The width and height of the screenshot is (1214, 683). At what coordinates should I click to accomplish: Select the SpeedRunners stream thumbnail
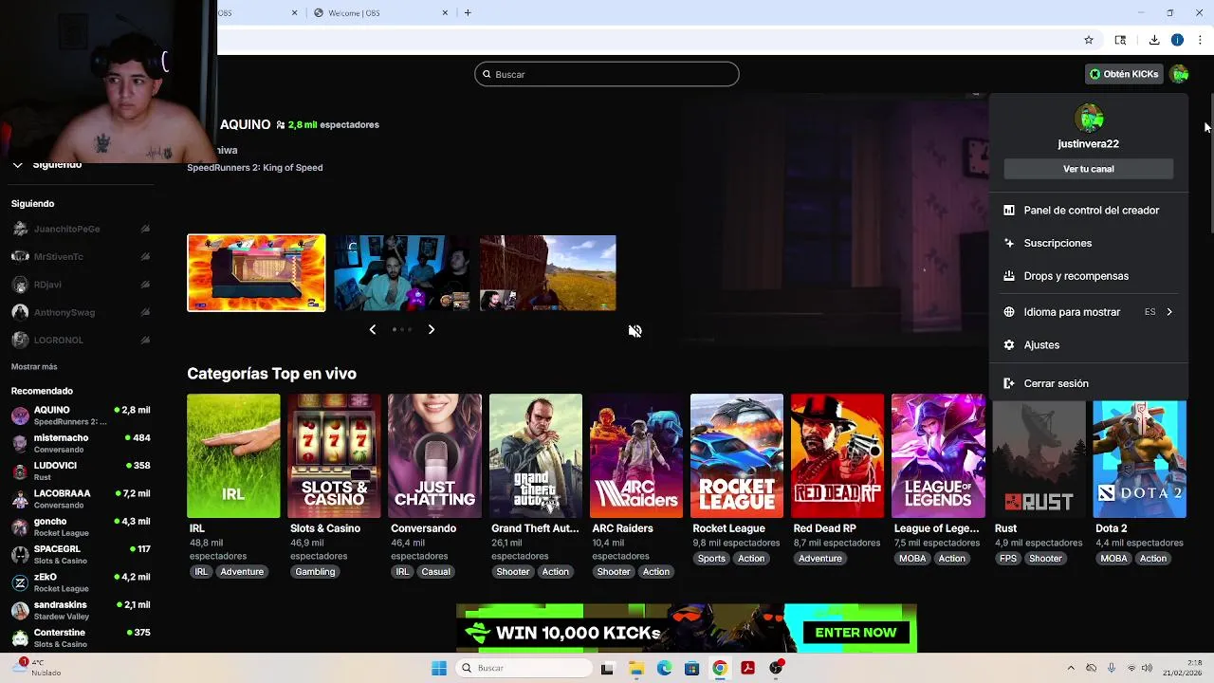pyautogui.click(x=256, y=272)
